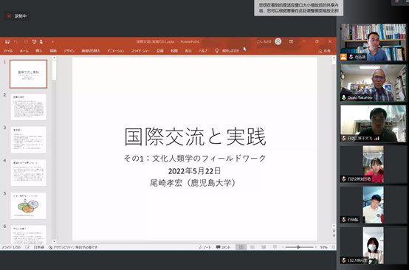Adjust the zoom slider in status bar

click(x=299, y=247)
